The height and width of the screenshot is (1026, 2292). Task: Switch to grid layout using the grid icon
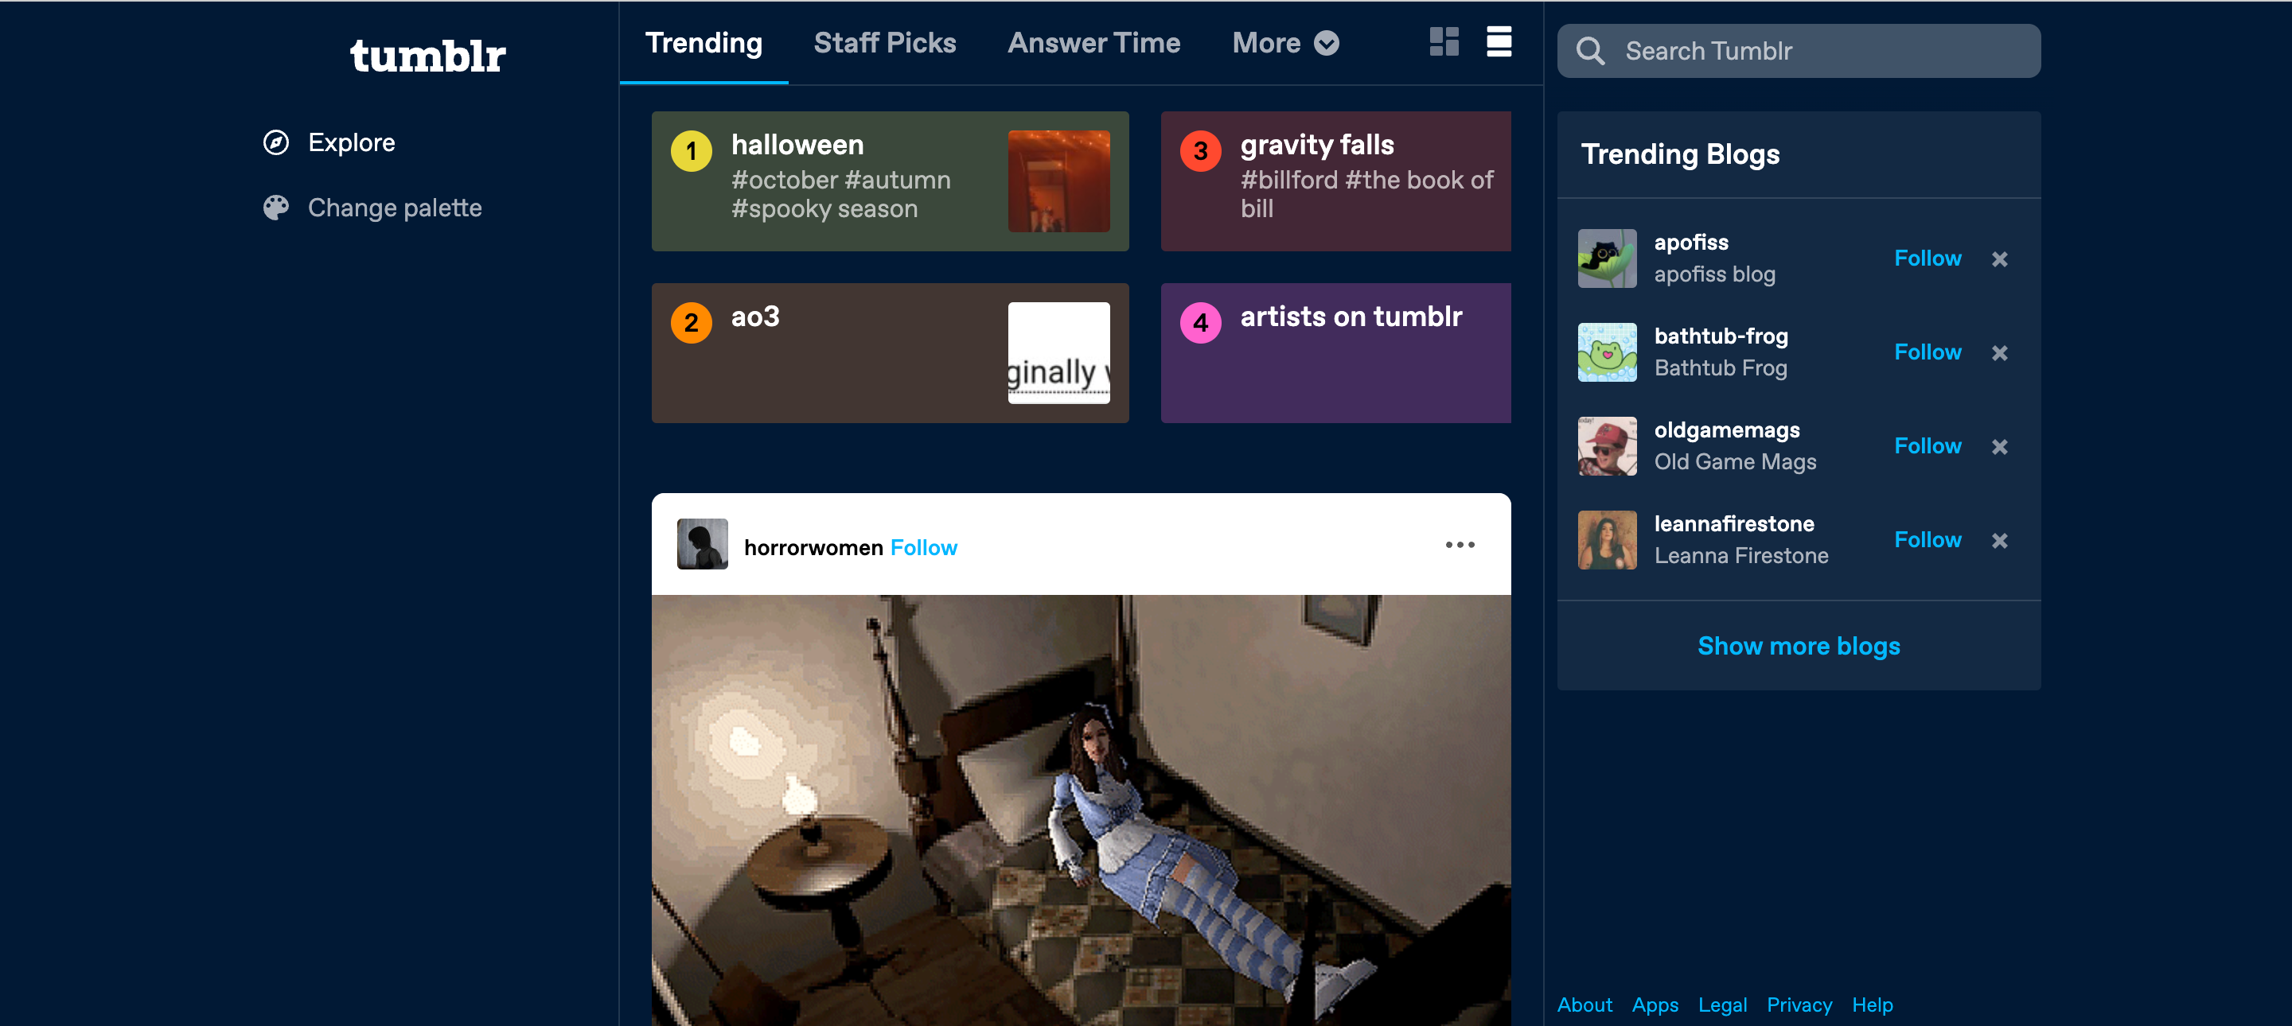point(1443,42)
